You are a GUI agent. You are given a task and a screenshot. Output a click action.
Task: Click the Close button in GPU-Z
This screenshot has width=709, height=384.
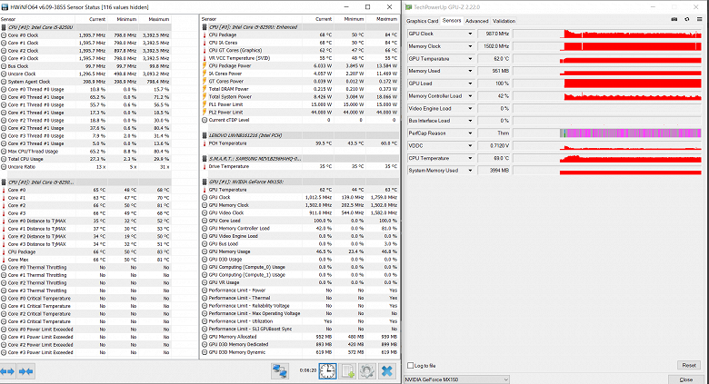686,379
